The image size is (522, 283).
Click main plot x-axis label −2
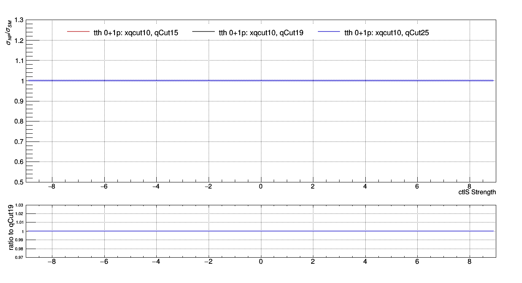pos(209,186)
